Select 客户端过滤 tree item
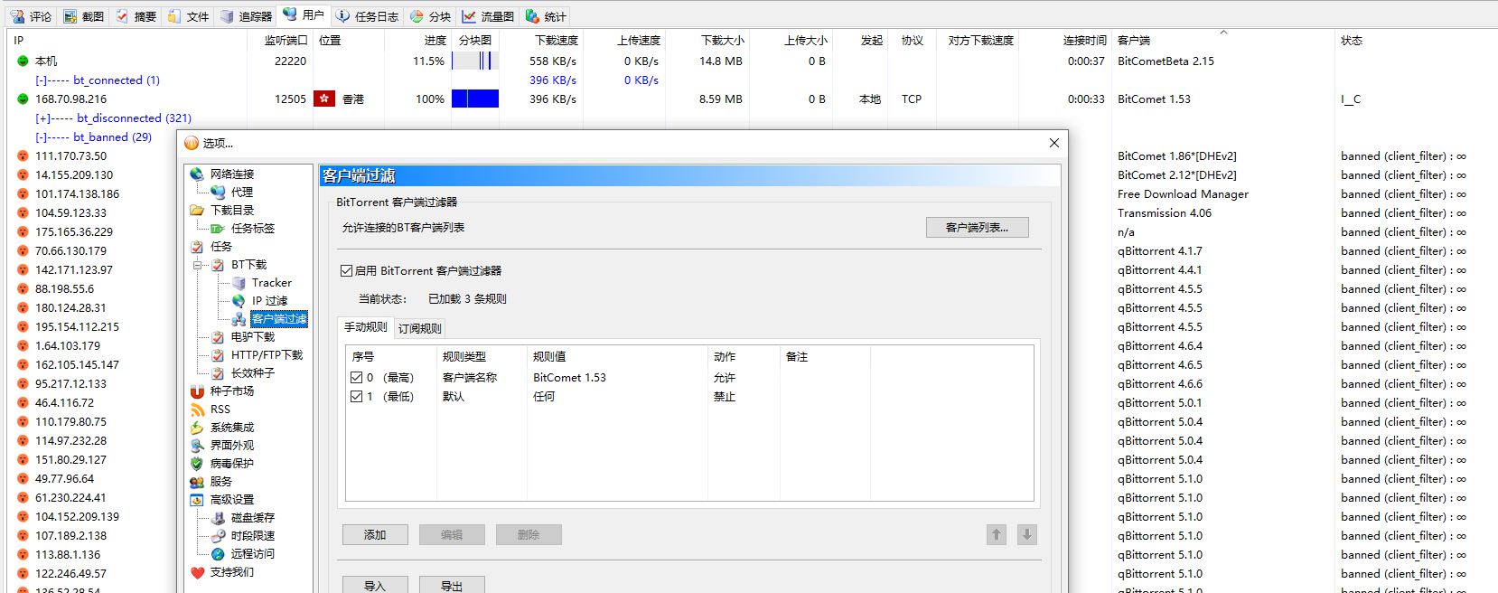Viewport: 1498px width, 593px height. pyautogui.click(x=279, y=319)
